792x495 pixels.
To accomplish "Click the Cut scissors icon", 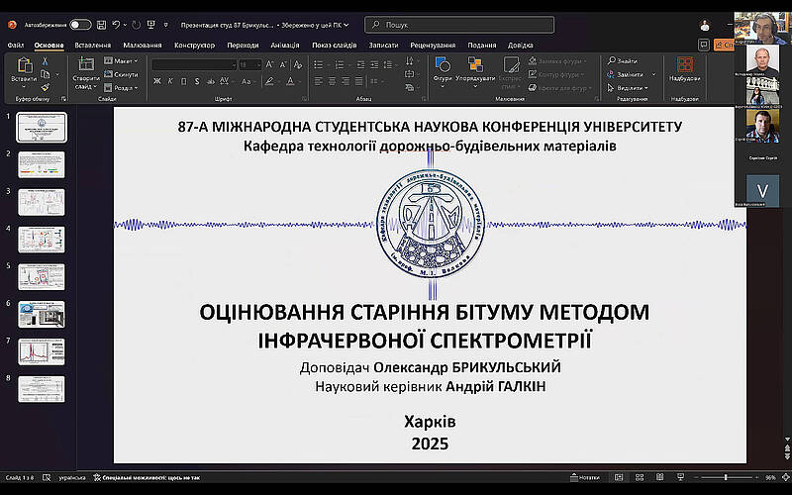I will point(45,61).
